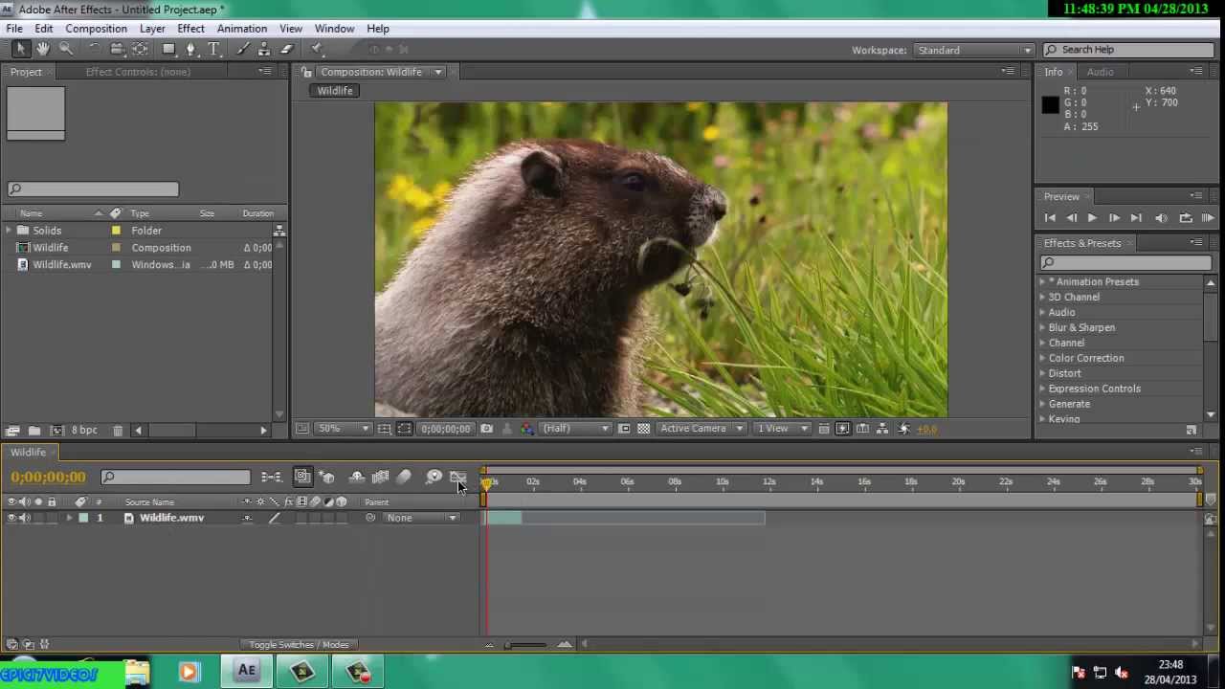Viewport: 1225px width, 689px height.
Task: Open the magnification 50% dropdown
Action: click(x=344, y=429)
